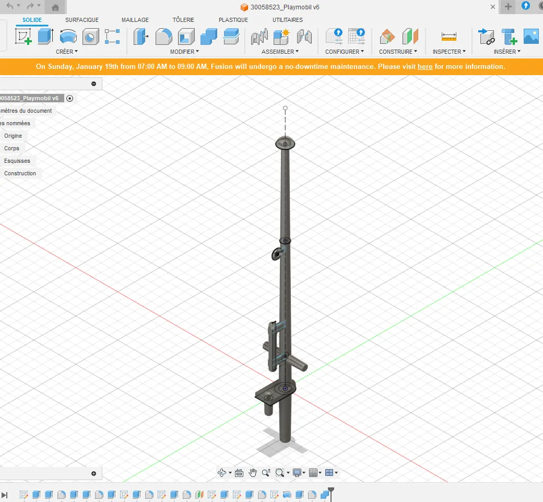
Task: Open the configuration table icon
Action: (x=356, y=37)
